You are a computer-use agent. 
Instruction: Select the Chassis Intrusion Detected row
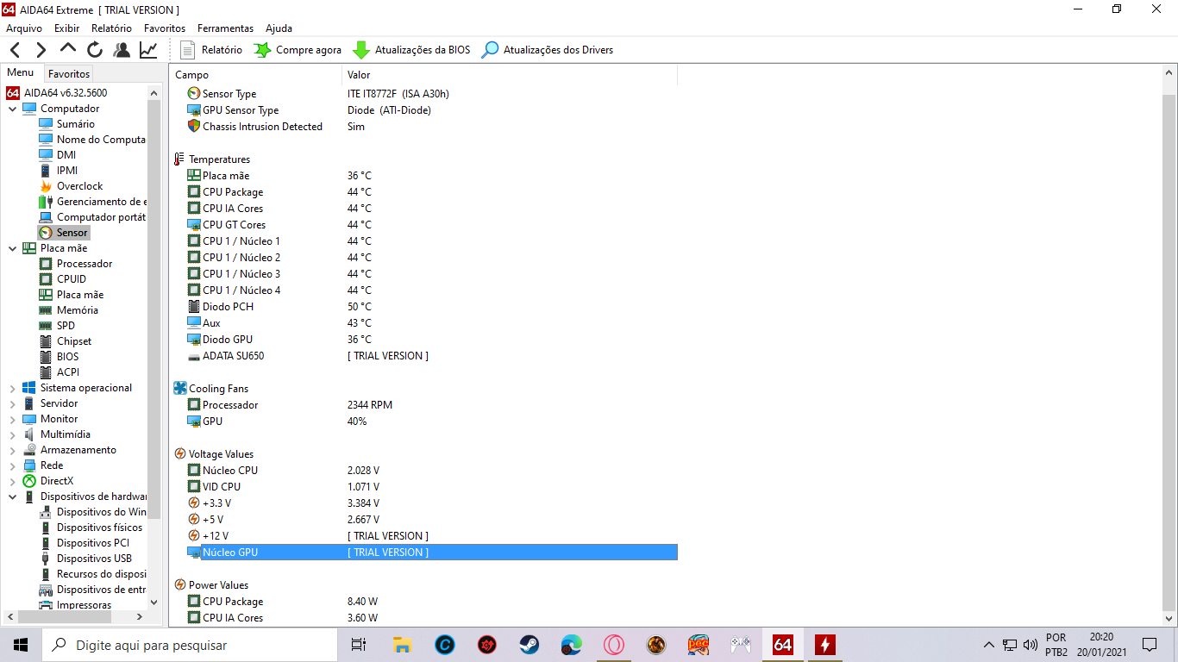(x=423, y=127)
